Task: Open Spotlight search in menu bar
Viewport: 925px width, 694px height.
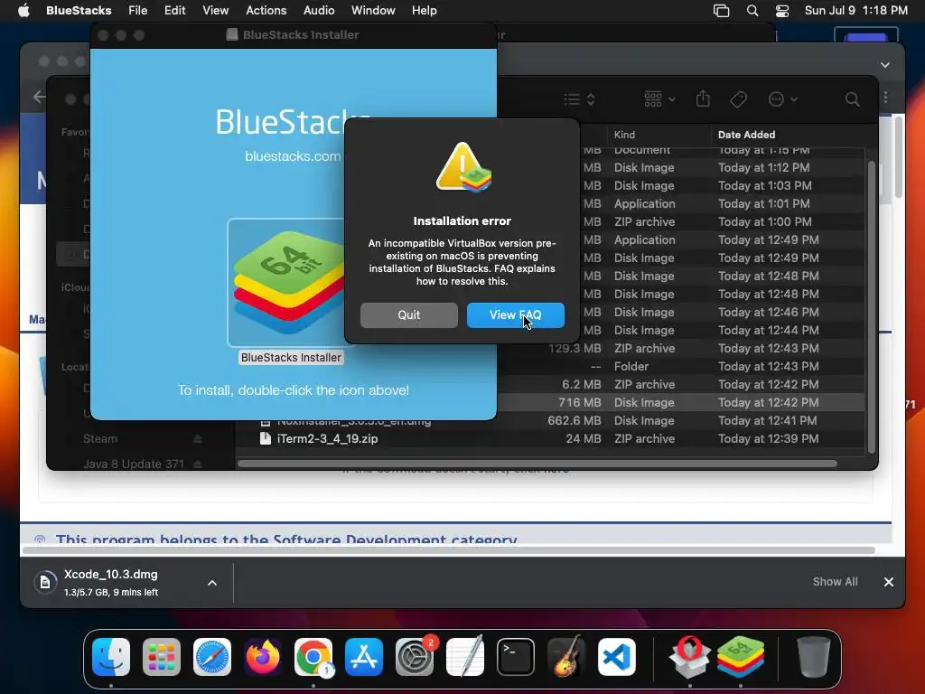Action: (x=752, y=11)
